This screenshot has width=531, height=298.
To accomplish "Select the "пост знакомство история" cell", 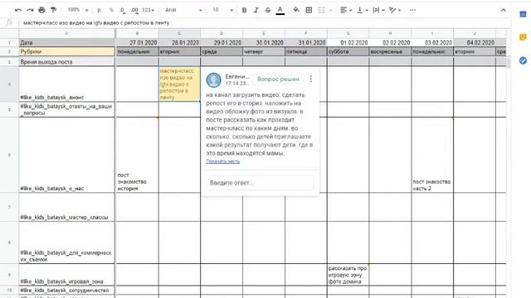I will pos(137,155).
